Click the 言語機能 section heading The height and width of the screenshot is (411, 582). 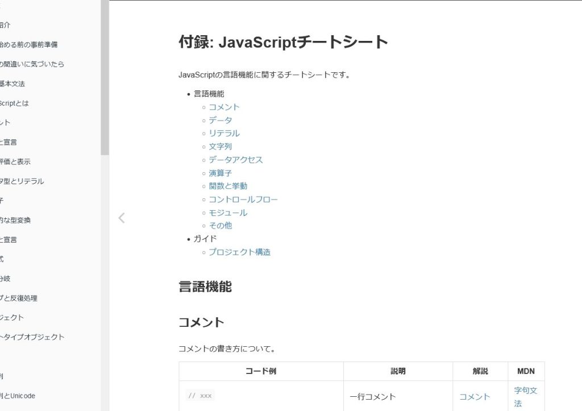(x=205, y=287)
